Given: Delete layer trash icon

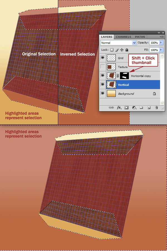Looking at the screenshot, I should click(157, 108).
